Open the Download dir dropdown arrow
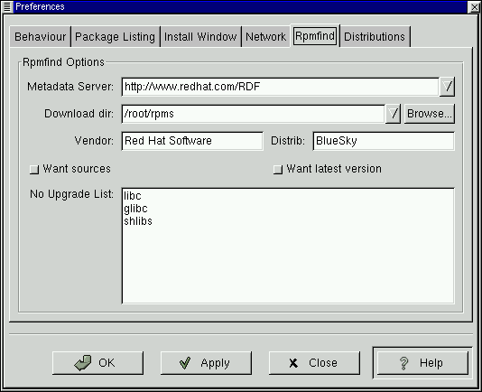Screen dimensions: 482x392 (x=393, y=114)
